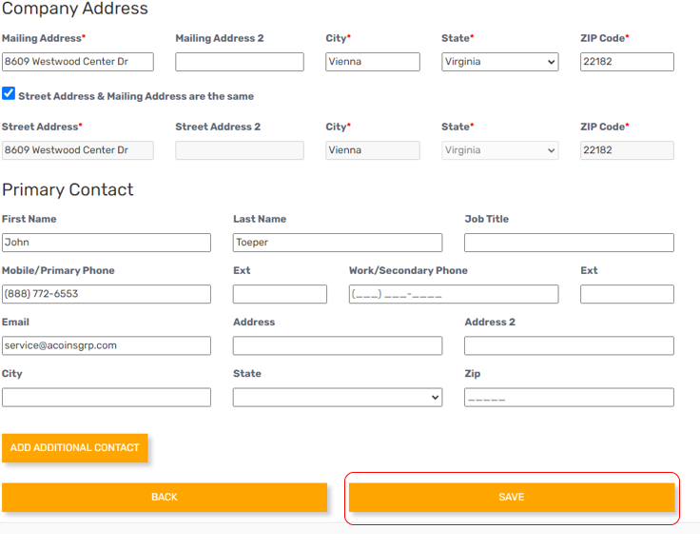Click the greyed Street Address 2 field
700x549 pixels.
(x=240, y=150)
